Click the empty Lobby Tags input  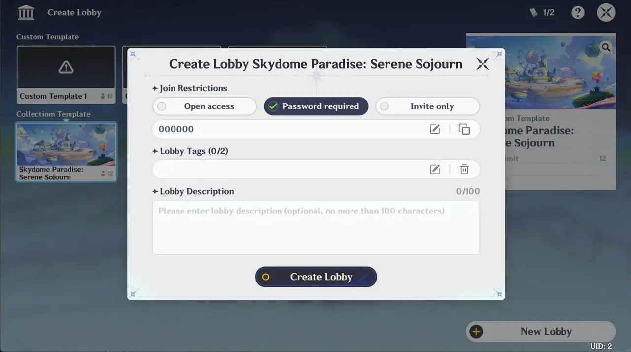[316, 169]
